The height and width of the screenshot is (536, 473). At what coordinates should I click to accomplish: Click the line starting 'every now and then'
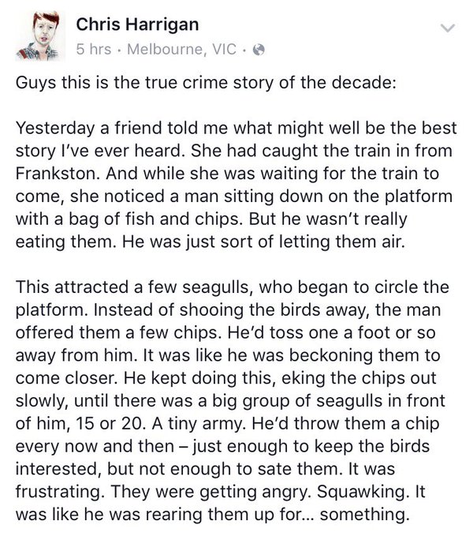pos(222,447)
